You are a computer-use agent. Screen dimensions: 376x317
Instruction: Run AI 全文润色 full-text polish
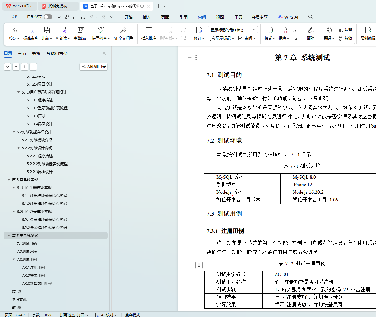pyautogui.click(x=123, y=30)
